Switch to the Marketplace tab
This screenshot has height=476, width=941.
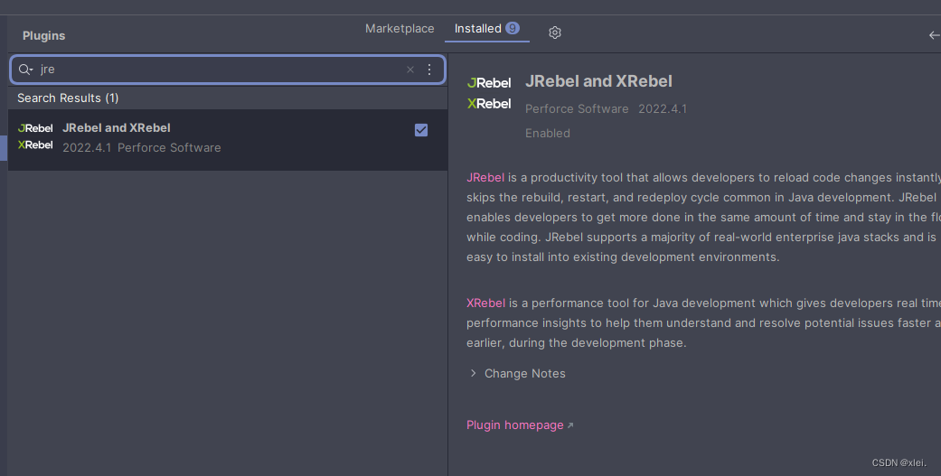point(400,28)
